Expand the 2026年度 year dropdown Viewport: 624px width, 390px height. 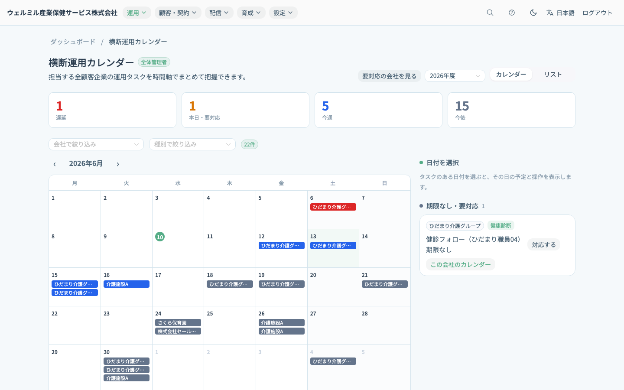[x=455, y=76]
